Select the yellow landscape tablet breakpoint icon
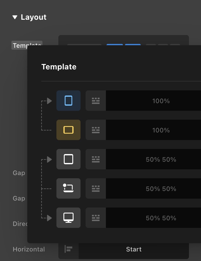The width and height of the screenshot is (201, 261). (68, 130)
